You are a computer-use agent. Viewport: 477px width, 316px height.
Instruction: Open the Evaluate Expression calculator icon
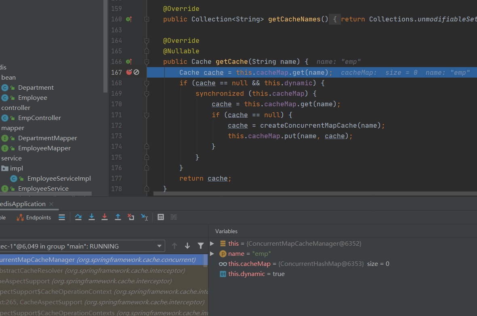pyautogui.click(x=161, y=217)
